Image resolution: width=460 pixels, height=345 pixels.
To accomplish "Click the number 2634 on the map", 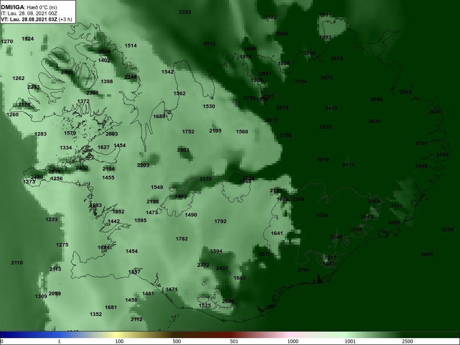I will click(x=374, y=121).
